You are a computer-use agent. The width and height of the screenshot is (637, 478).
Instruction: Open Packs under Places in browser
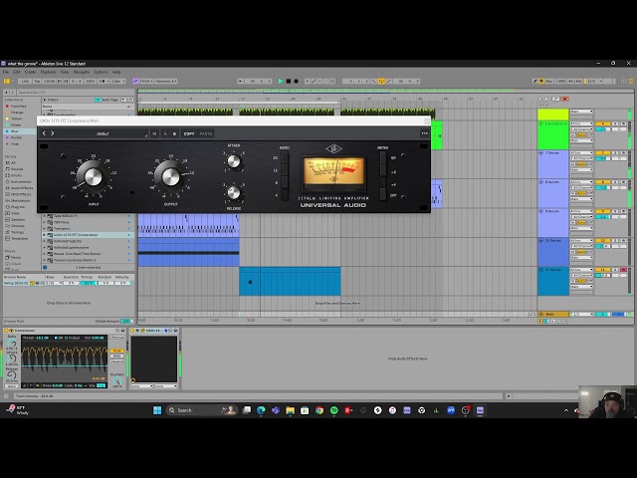click(16, 257)
